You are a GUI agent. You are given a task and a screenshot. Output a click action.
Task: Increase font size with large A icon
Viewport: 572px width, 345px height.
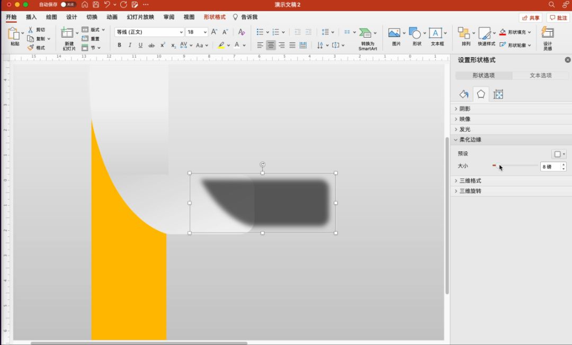coord(214,32)
